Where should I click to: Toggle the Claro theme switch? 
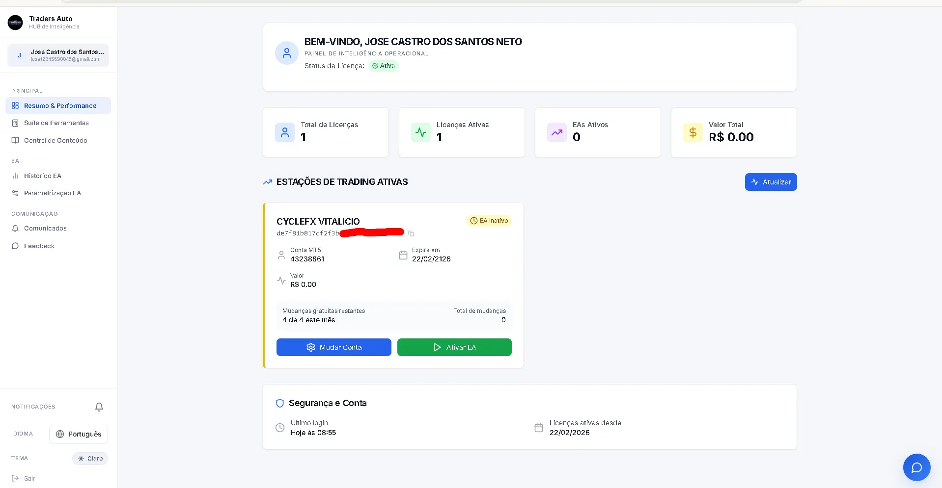90,459
